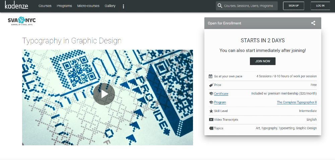The height and width of the screenshot is (160, 335).
Task: Go to Micro-courses in the navigation bar
Action: [x=88, y=6]
